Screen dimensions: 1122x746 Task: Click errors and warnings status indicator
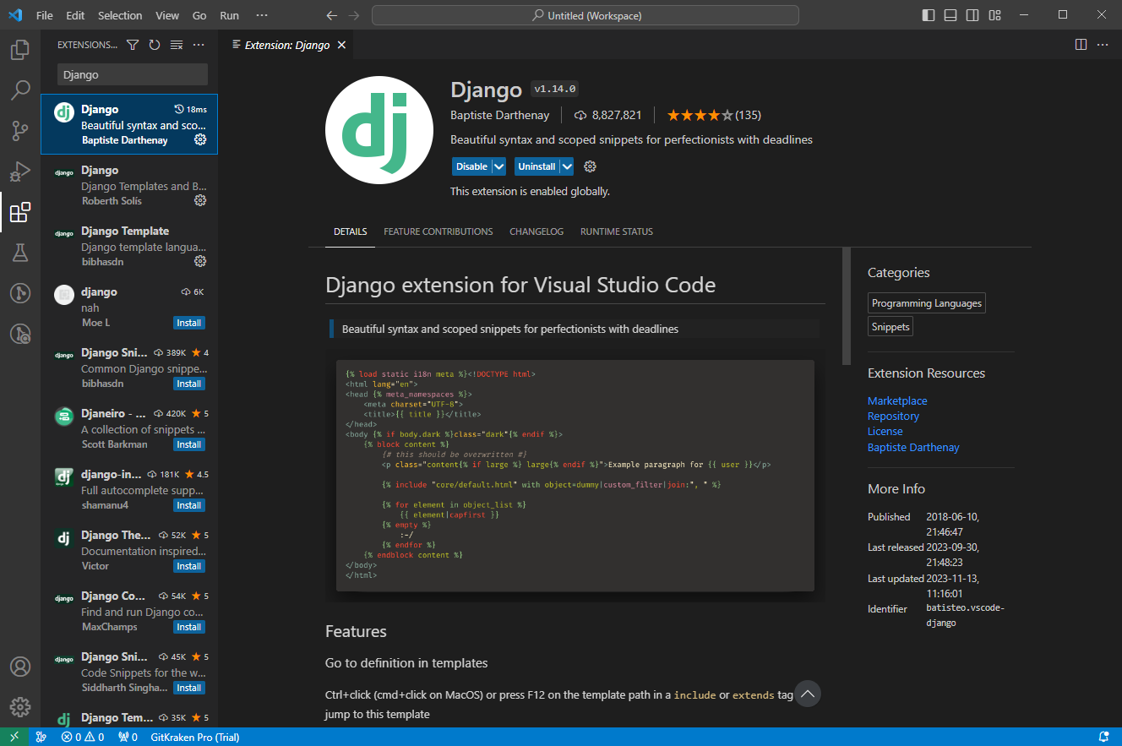tap(83, 737)
